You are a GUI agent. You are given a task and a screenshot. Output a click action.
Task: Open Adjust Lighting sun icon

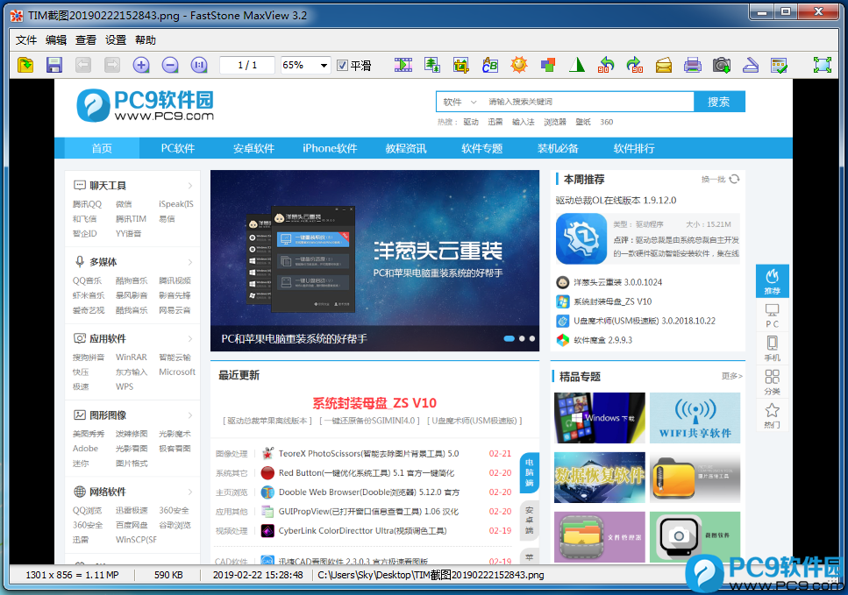click(x=519, y=66)
